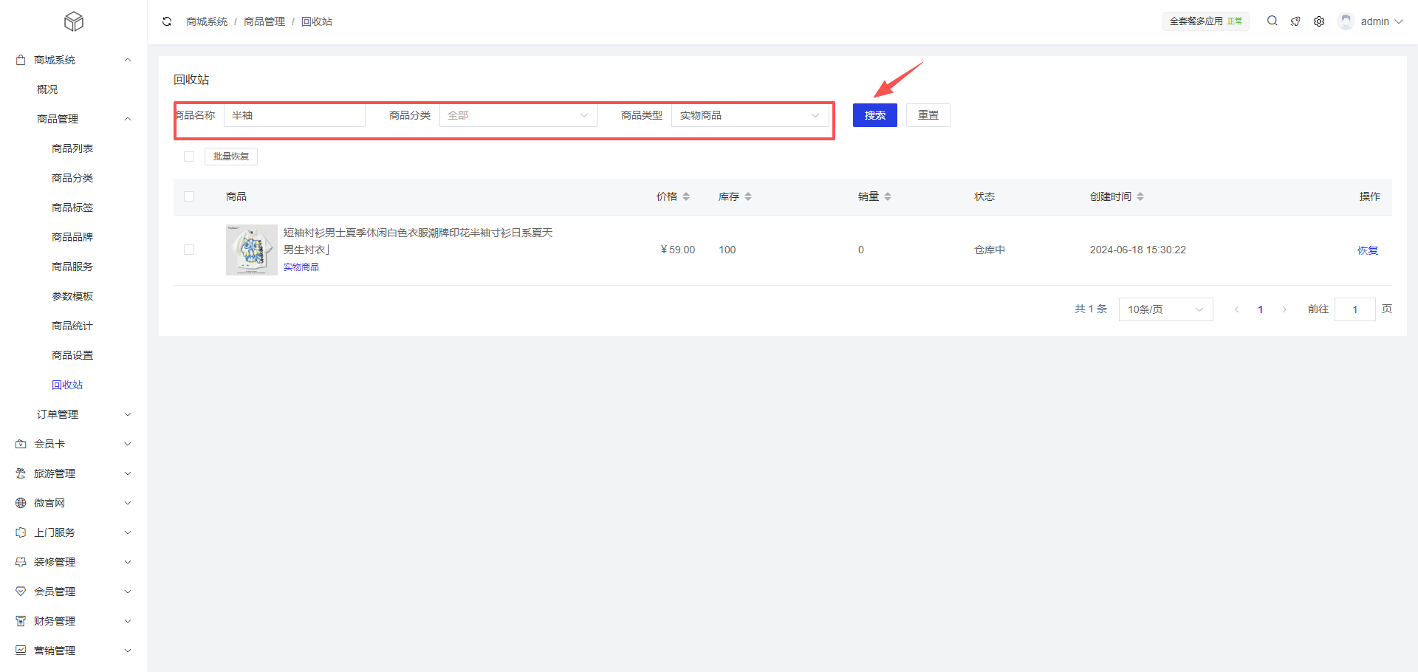Image resolution: width=1418 pixels, height=672 pixels.
Task: Toggle the select-all checkbox in table header
Action: point(189,196)
